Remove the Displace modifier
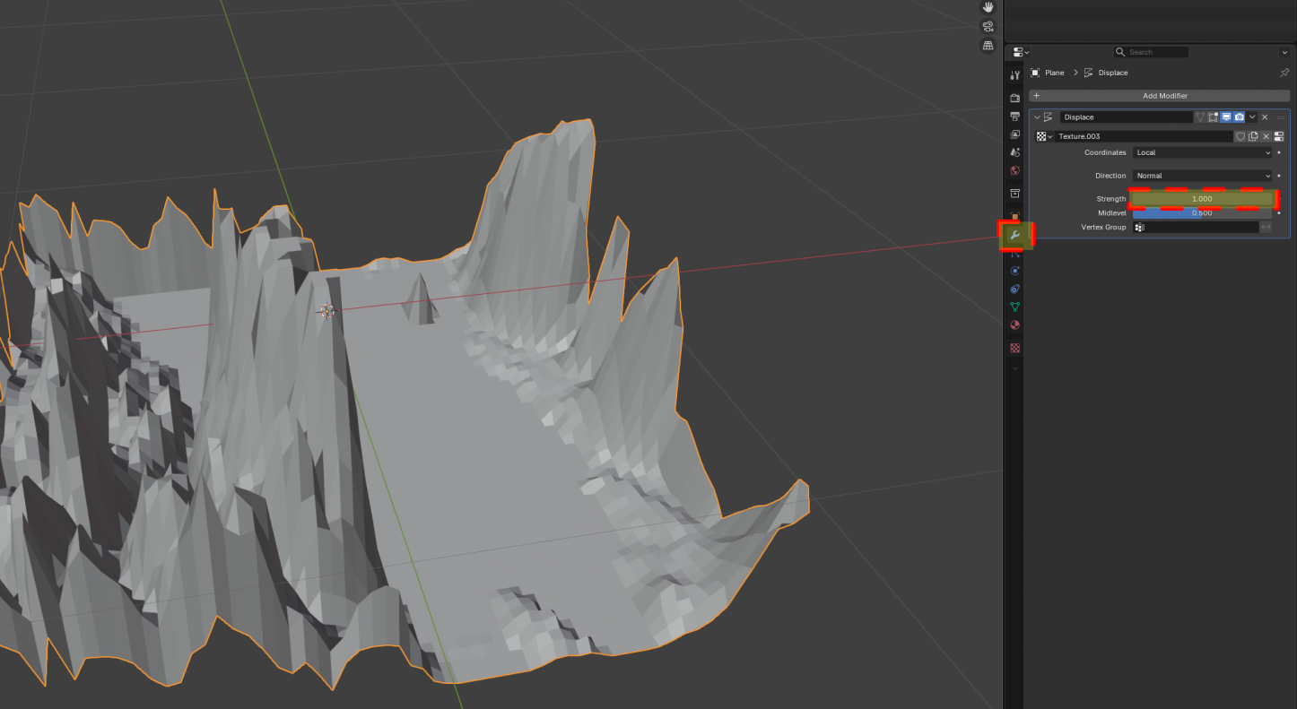The image size is (1297, 709). point(1265,117)
